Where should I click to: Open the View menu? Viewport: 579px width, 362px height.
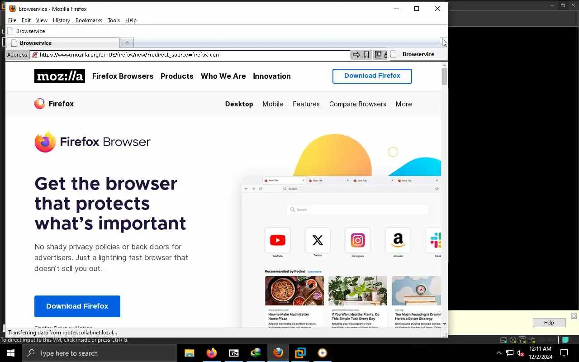click(42, 20)
